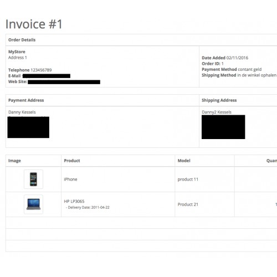Open the redacted Web Site link
Screen dimensions: 277x277
click(x=64, y=82)
